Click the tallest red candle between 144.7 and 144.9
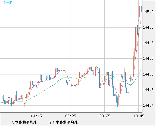This screenshot has width=156, height=126. click(x=136, y=39)
